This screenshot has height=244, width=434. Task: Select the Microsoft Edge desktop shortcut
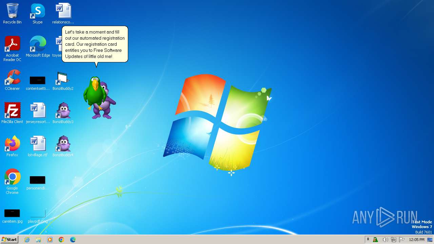click(38, 47)
